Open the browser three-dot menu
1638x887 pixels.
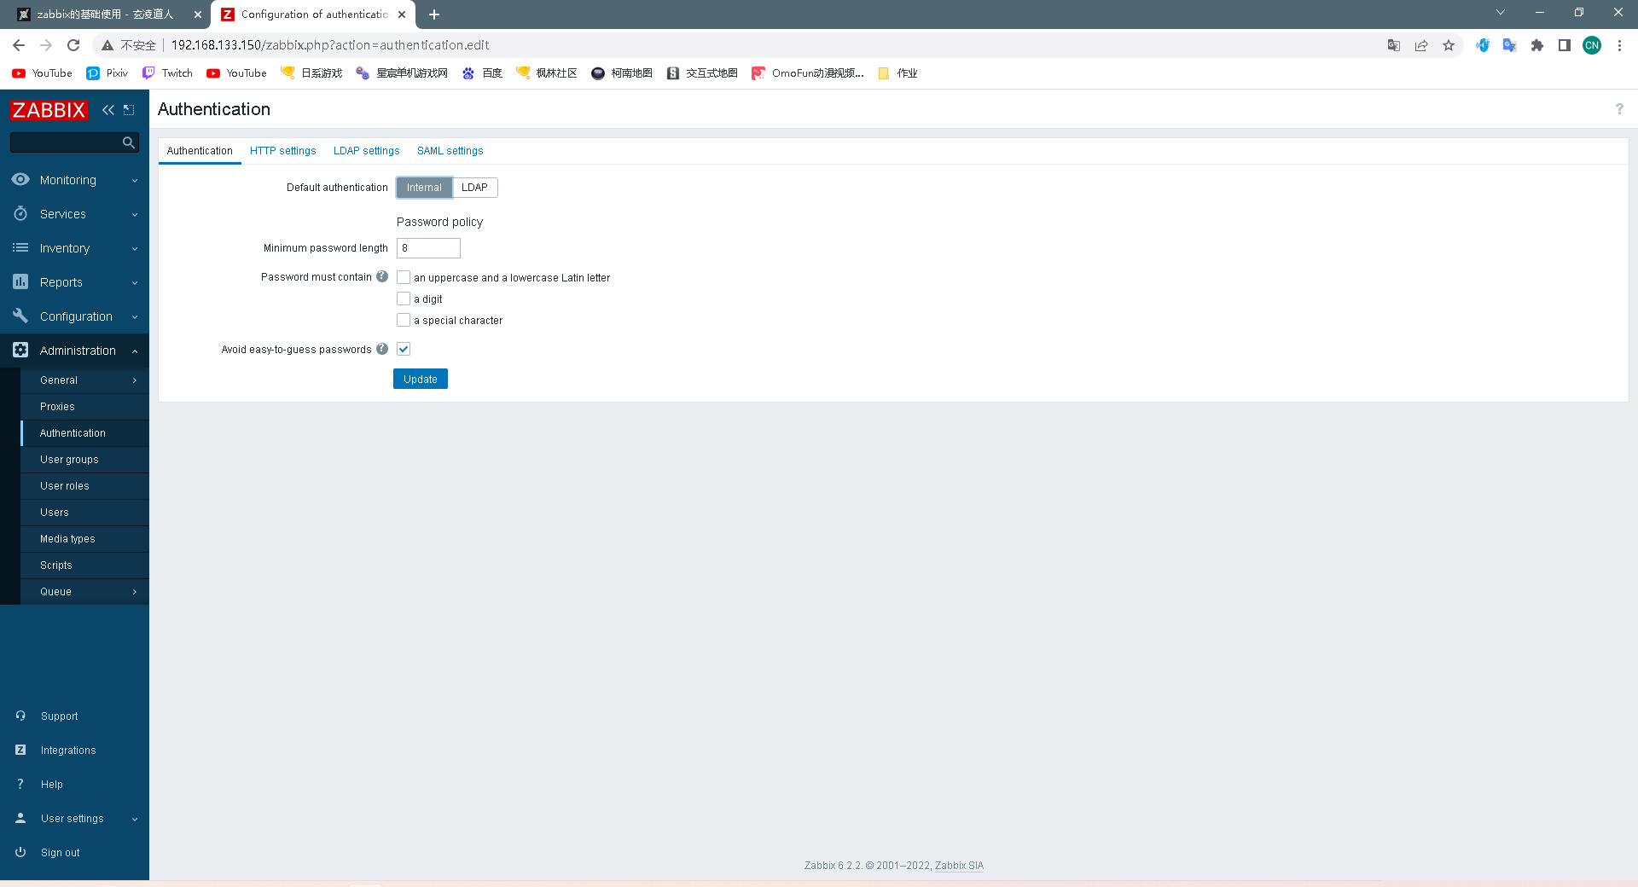[x=1619, y=45]
